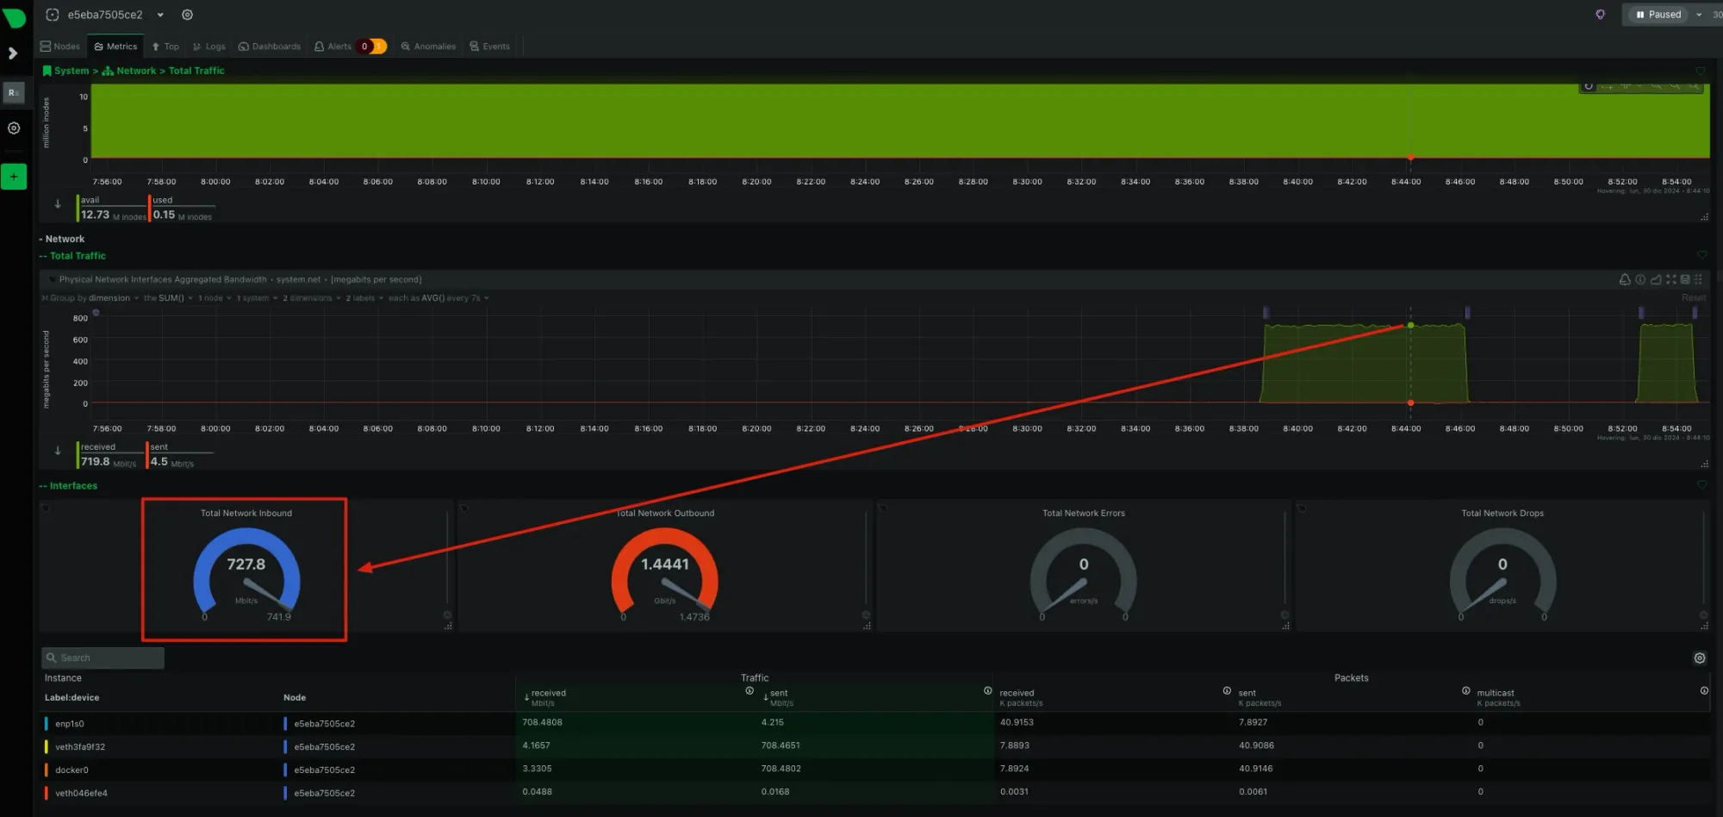
Task: Open the Top tab
Action: (165, 47)
